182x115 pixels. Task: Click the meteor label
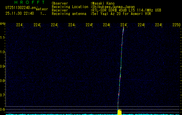[x=42, y=9]
